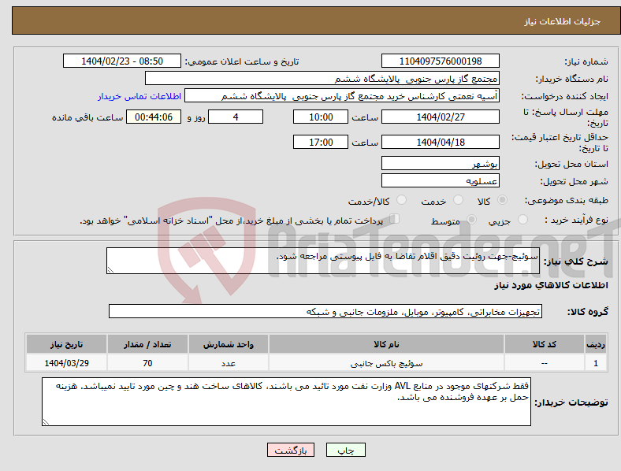
Task: Click the گروه کالا field
Action: (x=325, y=311)
